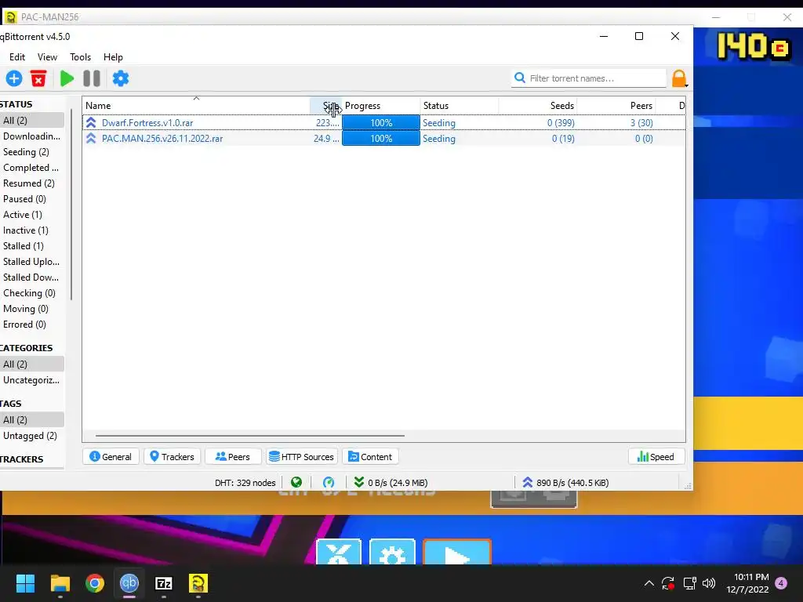Filter by Stalled Uploading status

tap(31, 262)
